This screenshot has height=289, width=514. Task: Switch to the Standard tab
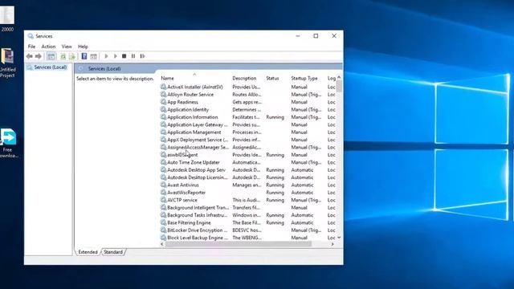(113, 252)
